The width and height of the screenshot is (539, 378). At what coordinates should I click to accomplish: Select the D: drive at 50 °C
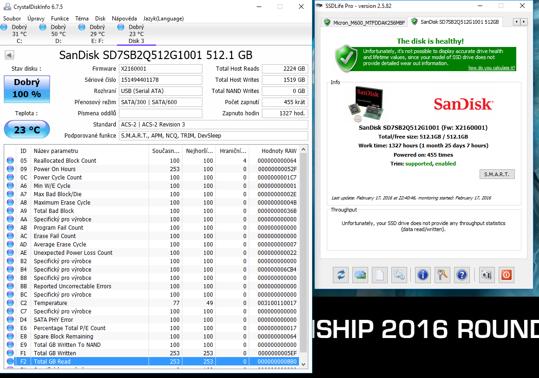pos(58,34)
